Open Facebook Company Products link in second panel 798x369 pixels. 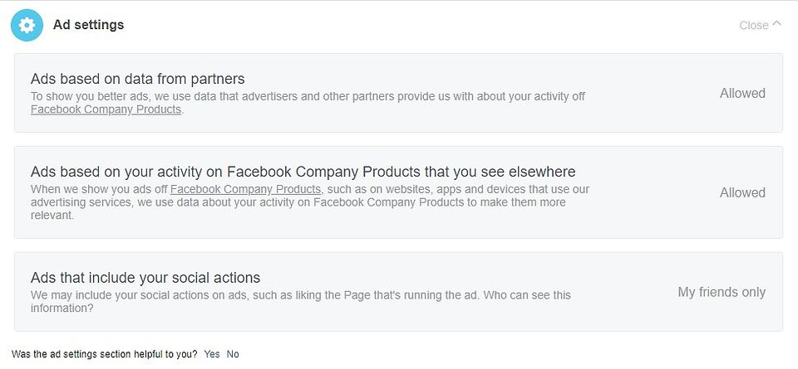246,190
